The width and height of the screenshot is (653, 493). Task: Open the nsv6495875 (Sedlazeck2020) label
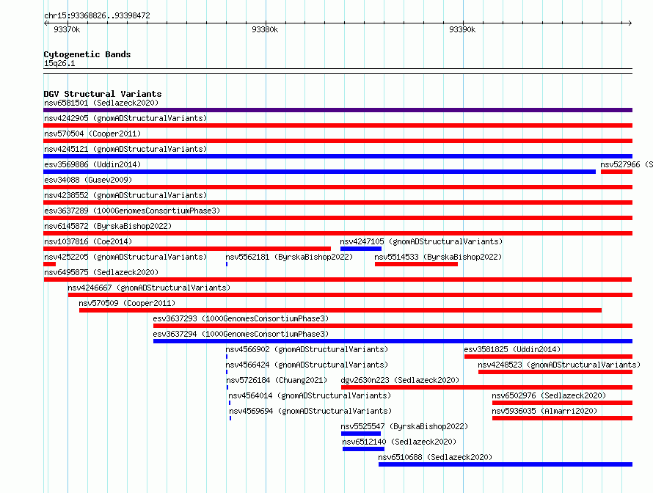(101, 272)
